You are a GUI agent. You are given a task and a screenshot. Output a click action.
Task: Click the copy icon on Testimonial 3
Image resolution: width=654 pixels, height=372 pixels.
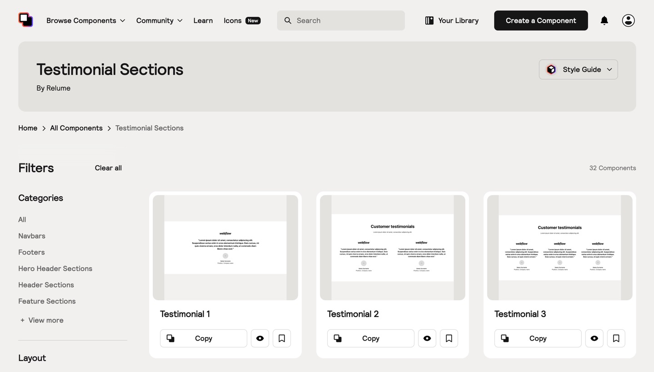pos(505,338)
